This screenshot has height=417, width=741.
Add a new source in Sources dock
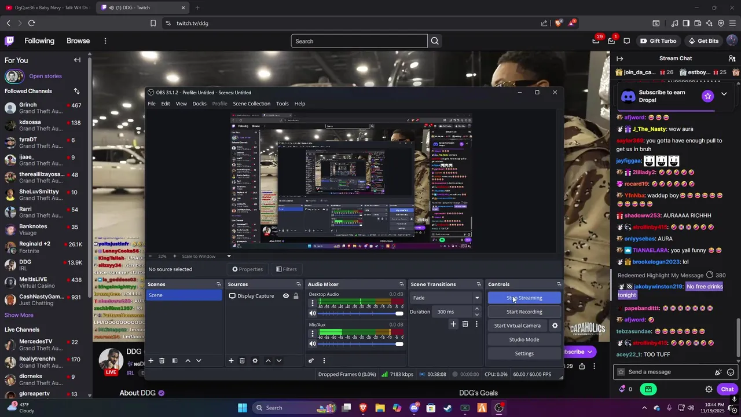[231, 360]
